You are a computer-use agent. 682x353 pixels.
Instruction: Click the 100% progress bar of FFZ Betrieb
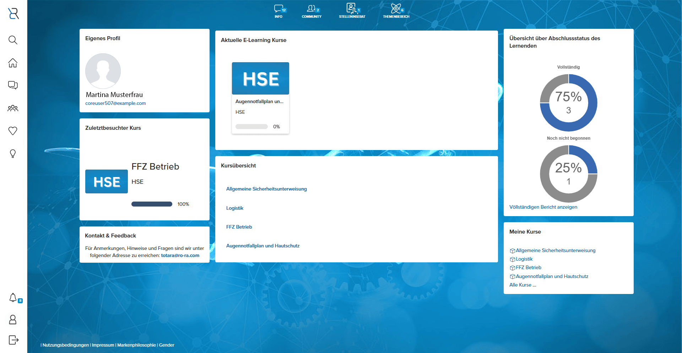[x=152, y=204]
